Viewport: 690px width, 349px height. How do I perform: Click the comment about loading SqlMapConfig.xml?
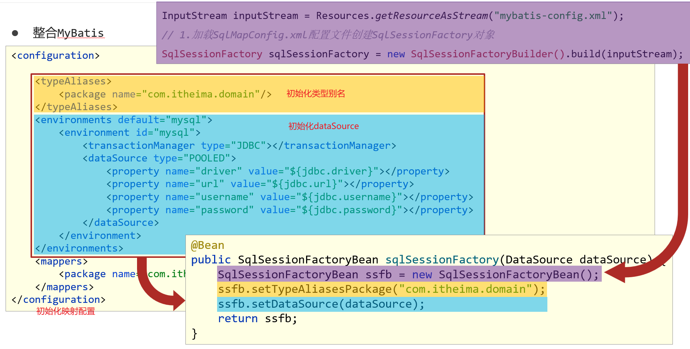tap(328, 35)
